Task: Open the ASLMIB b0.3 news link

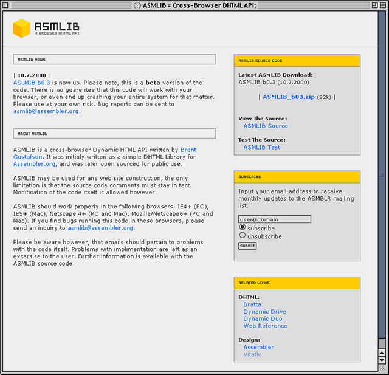Action: point(32,83)
